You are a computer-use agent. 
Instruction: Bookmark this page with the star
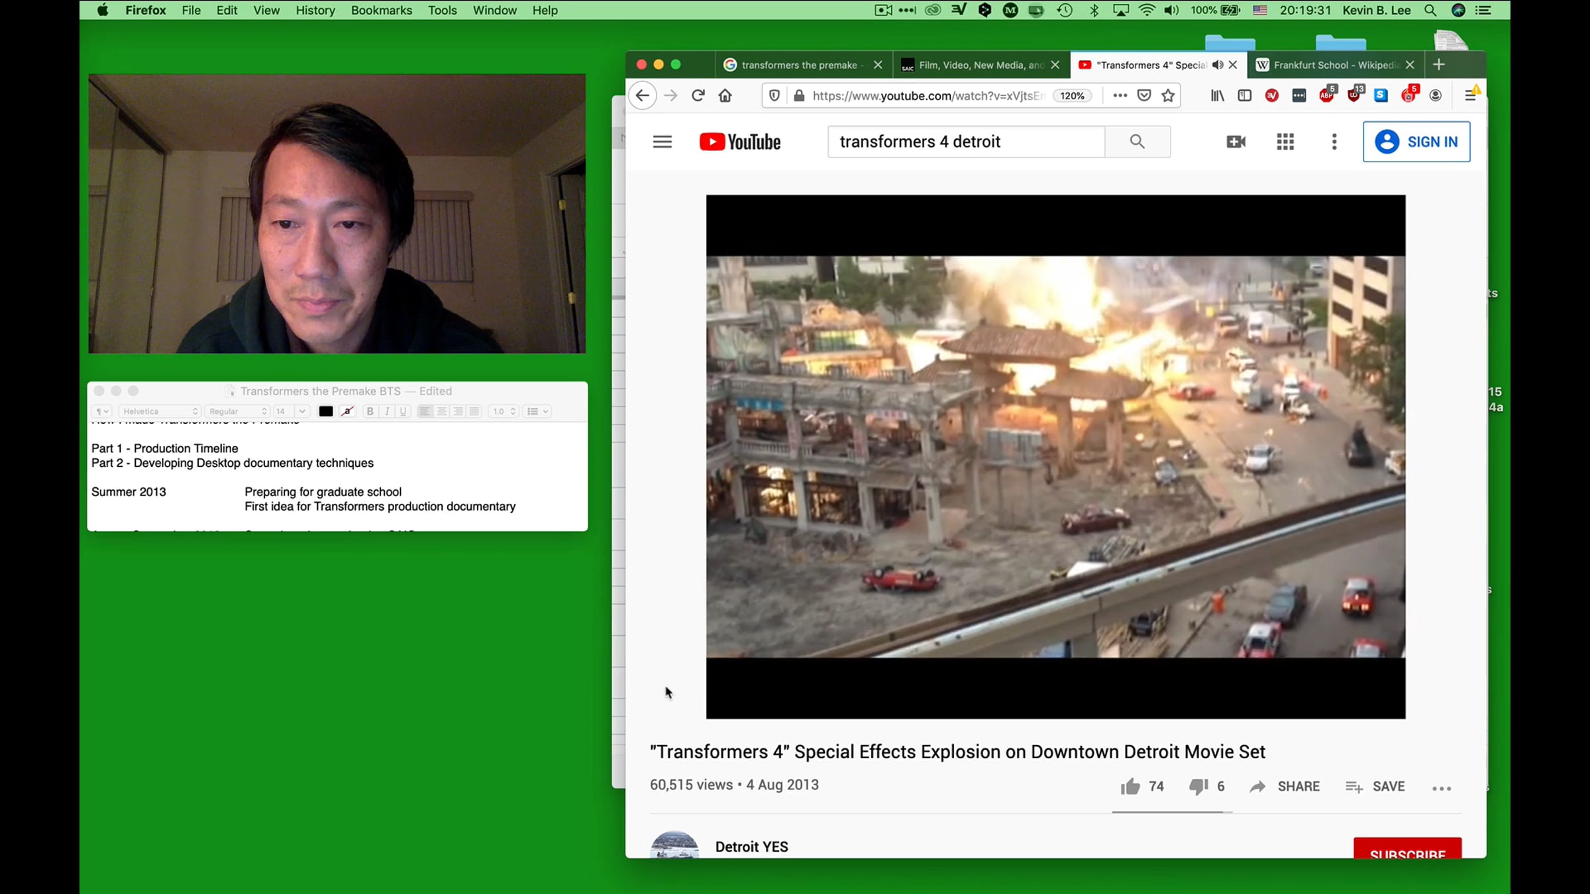pyautogui.click(x=1168, y=95)
